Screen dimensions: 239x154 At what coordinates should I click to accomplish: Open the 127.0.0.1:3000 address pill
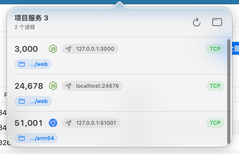point(90,49)
